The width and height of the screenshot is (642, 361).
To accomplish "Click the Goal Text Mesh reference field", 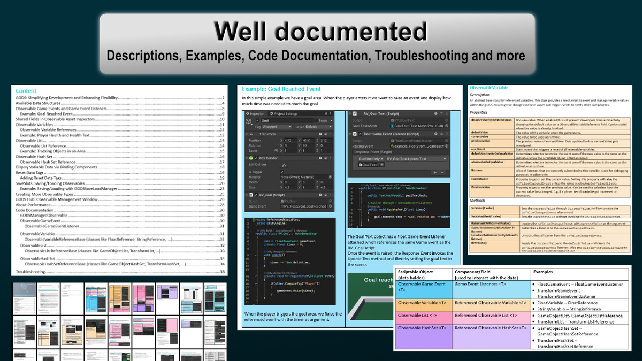I will (x=419, y=126).
